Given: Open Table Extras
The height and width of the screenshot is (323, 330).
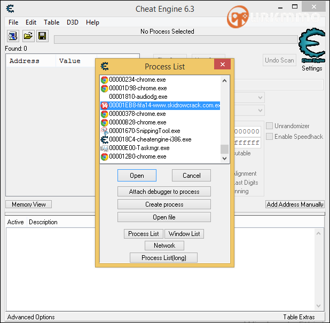Looking at the screenshot, I should pyautogui.click(x=299, y=317).
